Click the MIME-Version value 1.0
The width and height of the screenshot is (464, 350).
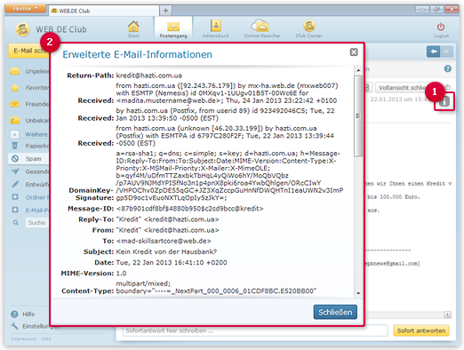click(x=121, y=273)
